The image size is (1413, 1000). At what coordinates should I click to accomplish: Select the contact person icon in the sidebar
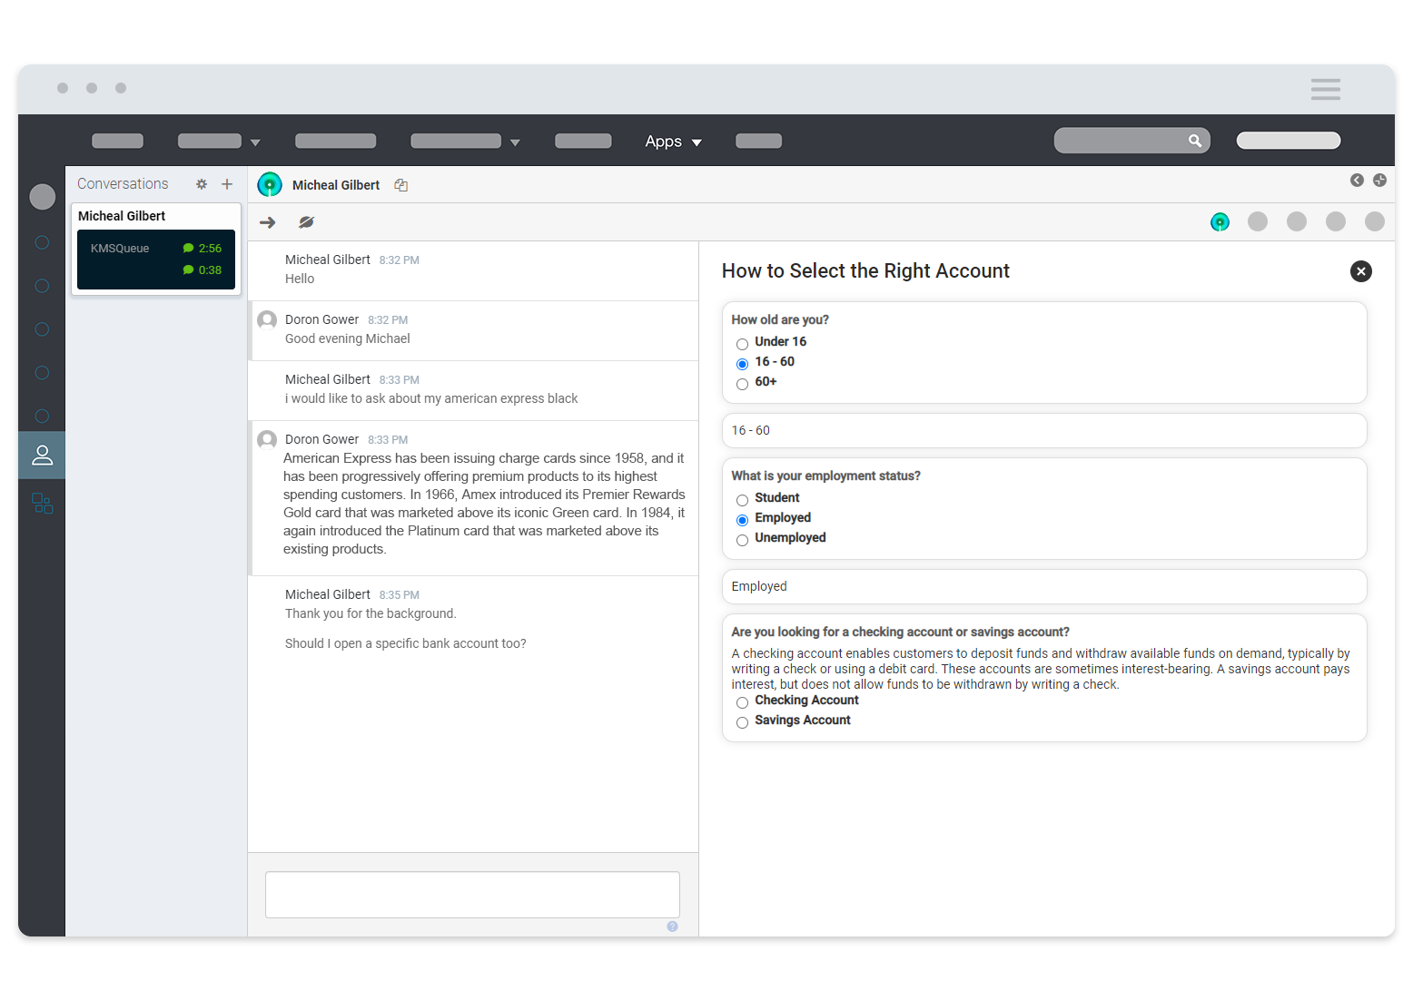[41, 455]
